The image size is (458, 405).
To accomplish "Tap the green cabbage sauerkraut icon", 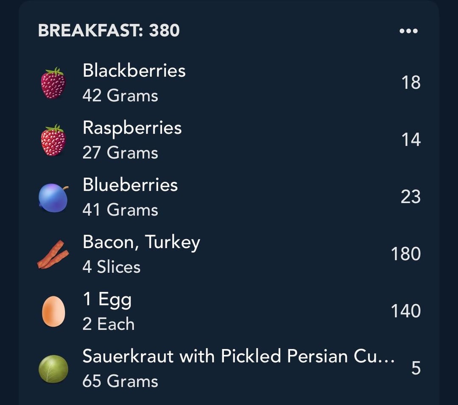I will point(53,369).
